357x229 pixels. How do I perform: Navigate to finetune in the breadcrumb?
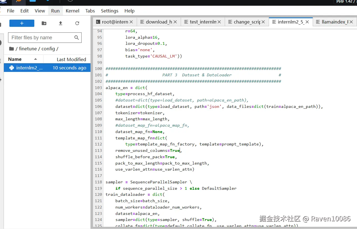(28, 49)
